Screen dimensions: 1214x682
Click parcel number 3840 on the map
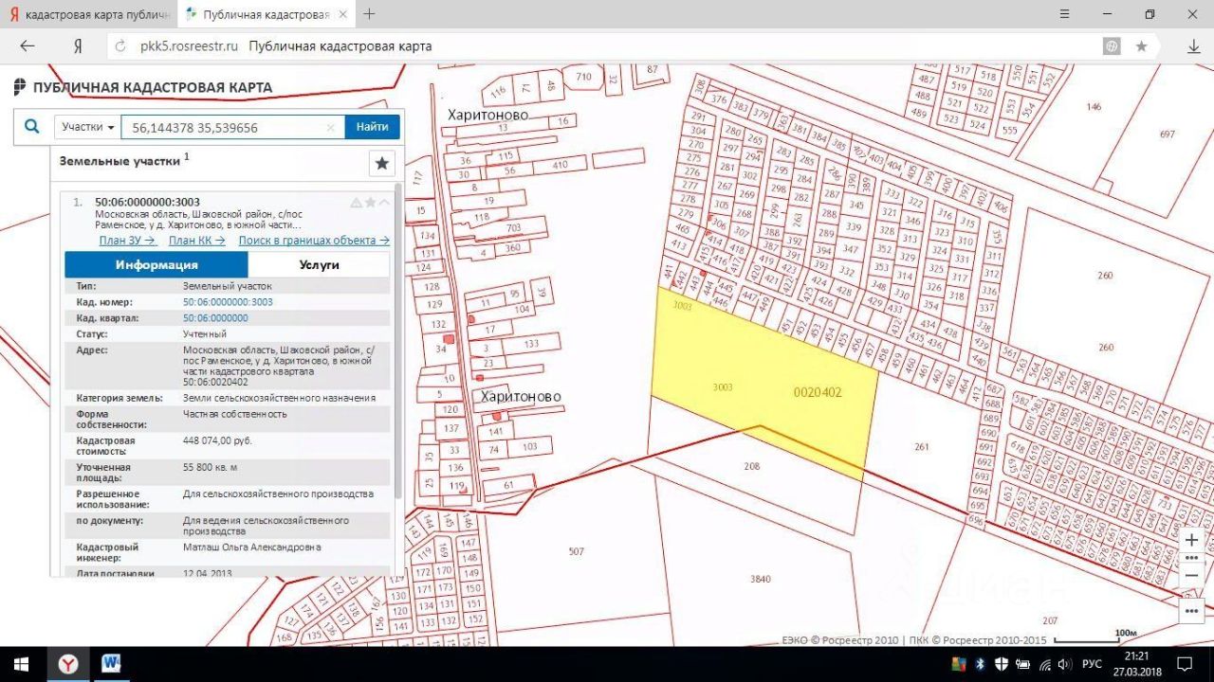[x=761, y=579]
